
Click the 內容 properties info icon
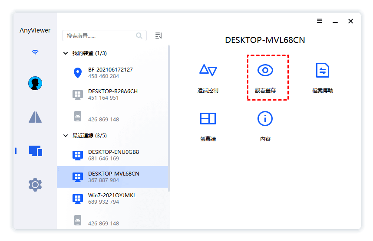265,119
